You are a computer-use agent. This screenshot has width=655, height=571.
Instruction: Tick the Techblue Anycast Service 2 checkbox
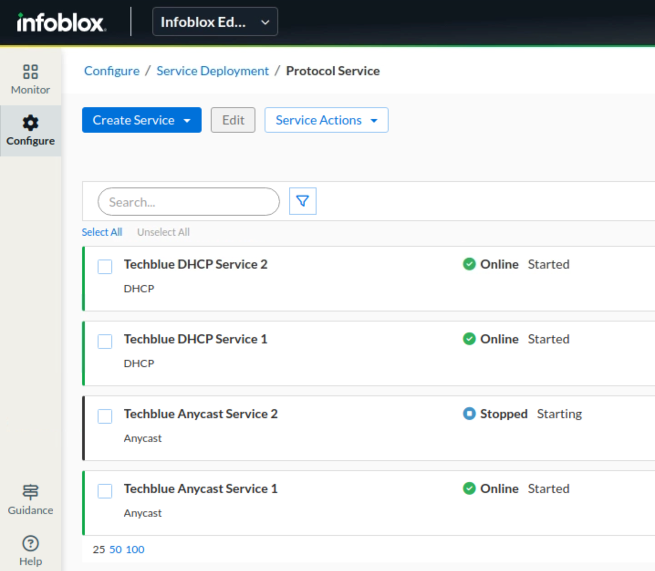coord(105,416)
